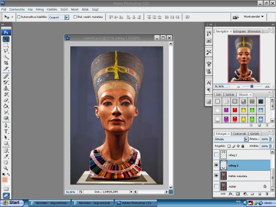Image resolution: width=276 pixels, height=207 pixels.
Task: Click the Navigátor zoom slider handle
Action: tap(252, 86)
